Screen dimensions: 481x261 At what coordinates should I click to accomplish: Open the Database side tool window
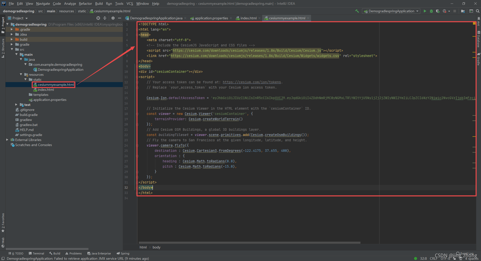478,39
